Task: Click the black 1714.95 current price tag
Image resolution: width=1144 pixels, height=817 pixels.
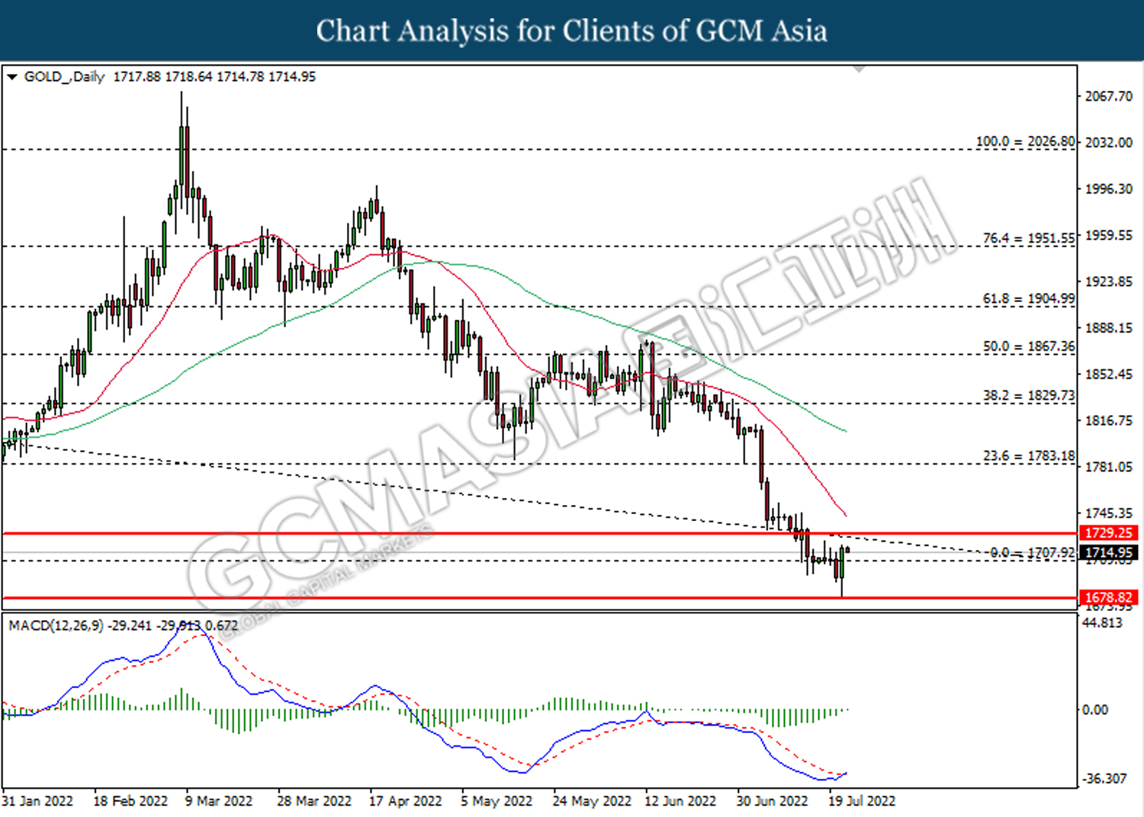Action: pyautogui.click(x=1108, y=552)
